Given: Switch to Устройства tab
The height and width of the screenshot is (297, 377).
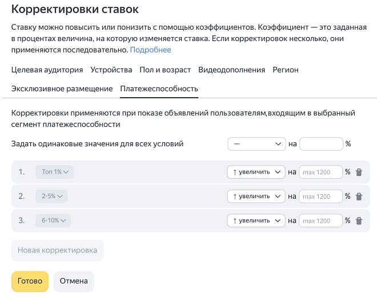Looking at the screenshot, I should pos(111,70).
